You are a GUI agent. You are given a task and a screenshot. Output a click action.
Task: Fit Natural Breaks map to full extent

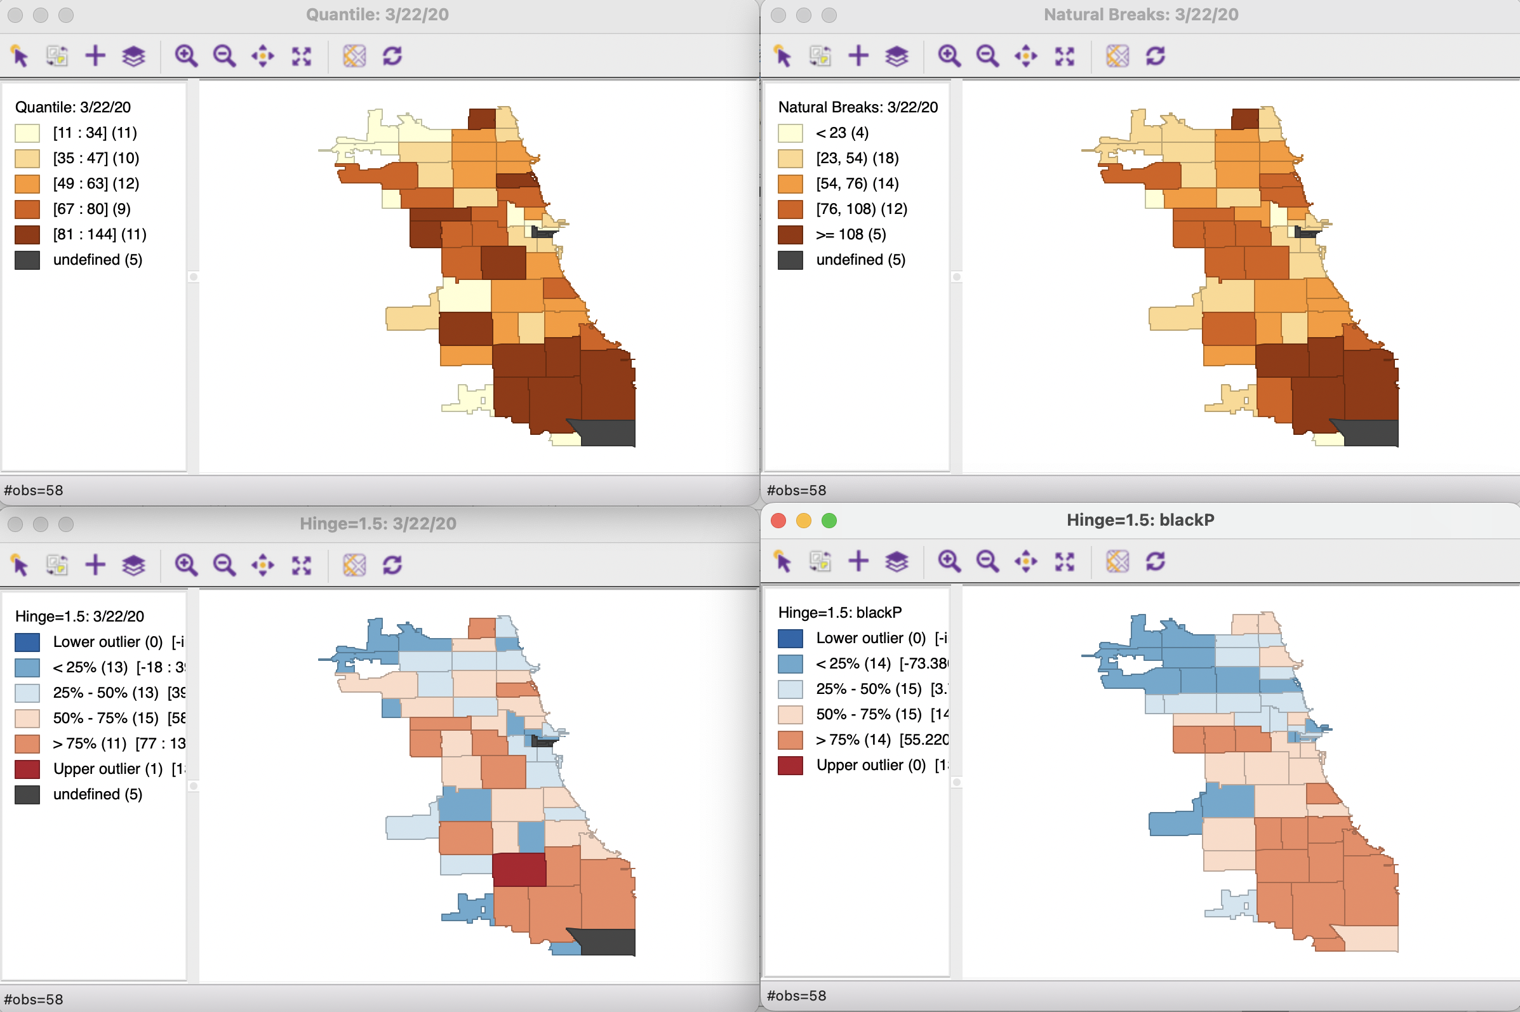pos(1064,56)
